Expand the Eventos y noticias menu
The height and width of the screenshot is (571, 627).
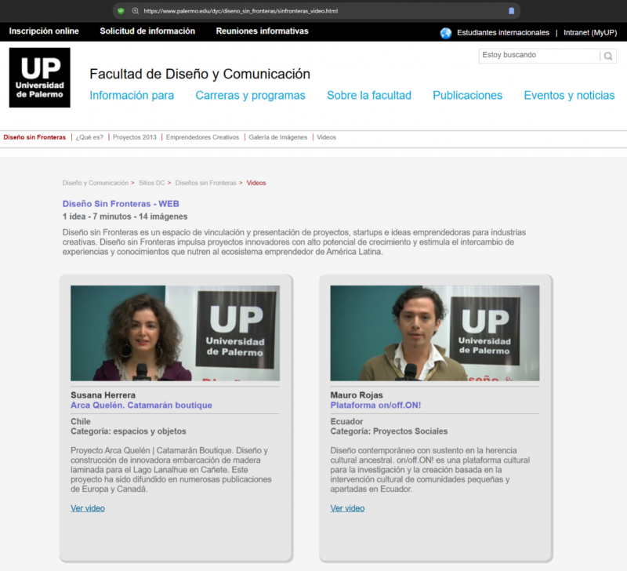(569, 95)
